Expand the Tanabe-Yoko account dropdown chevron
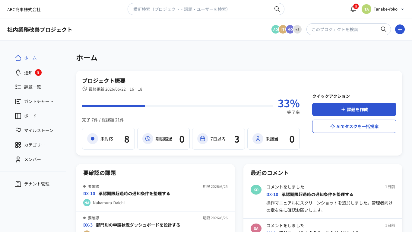412x232 pixels. [x=402, y=9]
